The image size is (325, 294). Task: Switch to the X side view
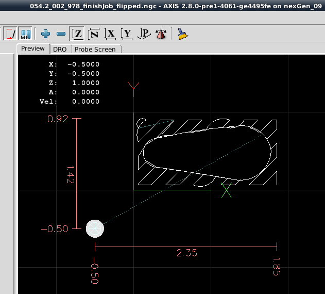(110, 34)
